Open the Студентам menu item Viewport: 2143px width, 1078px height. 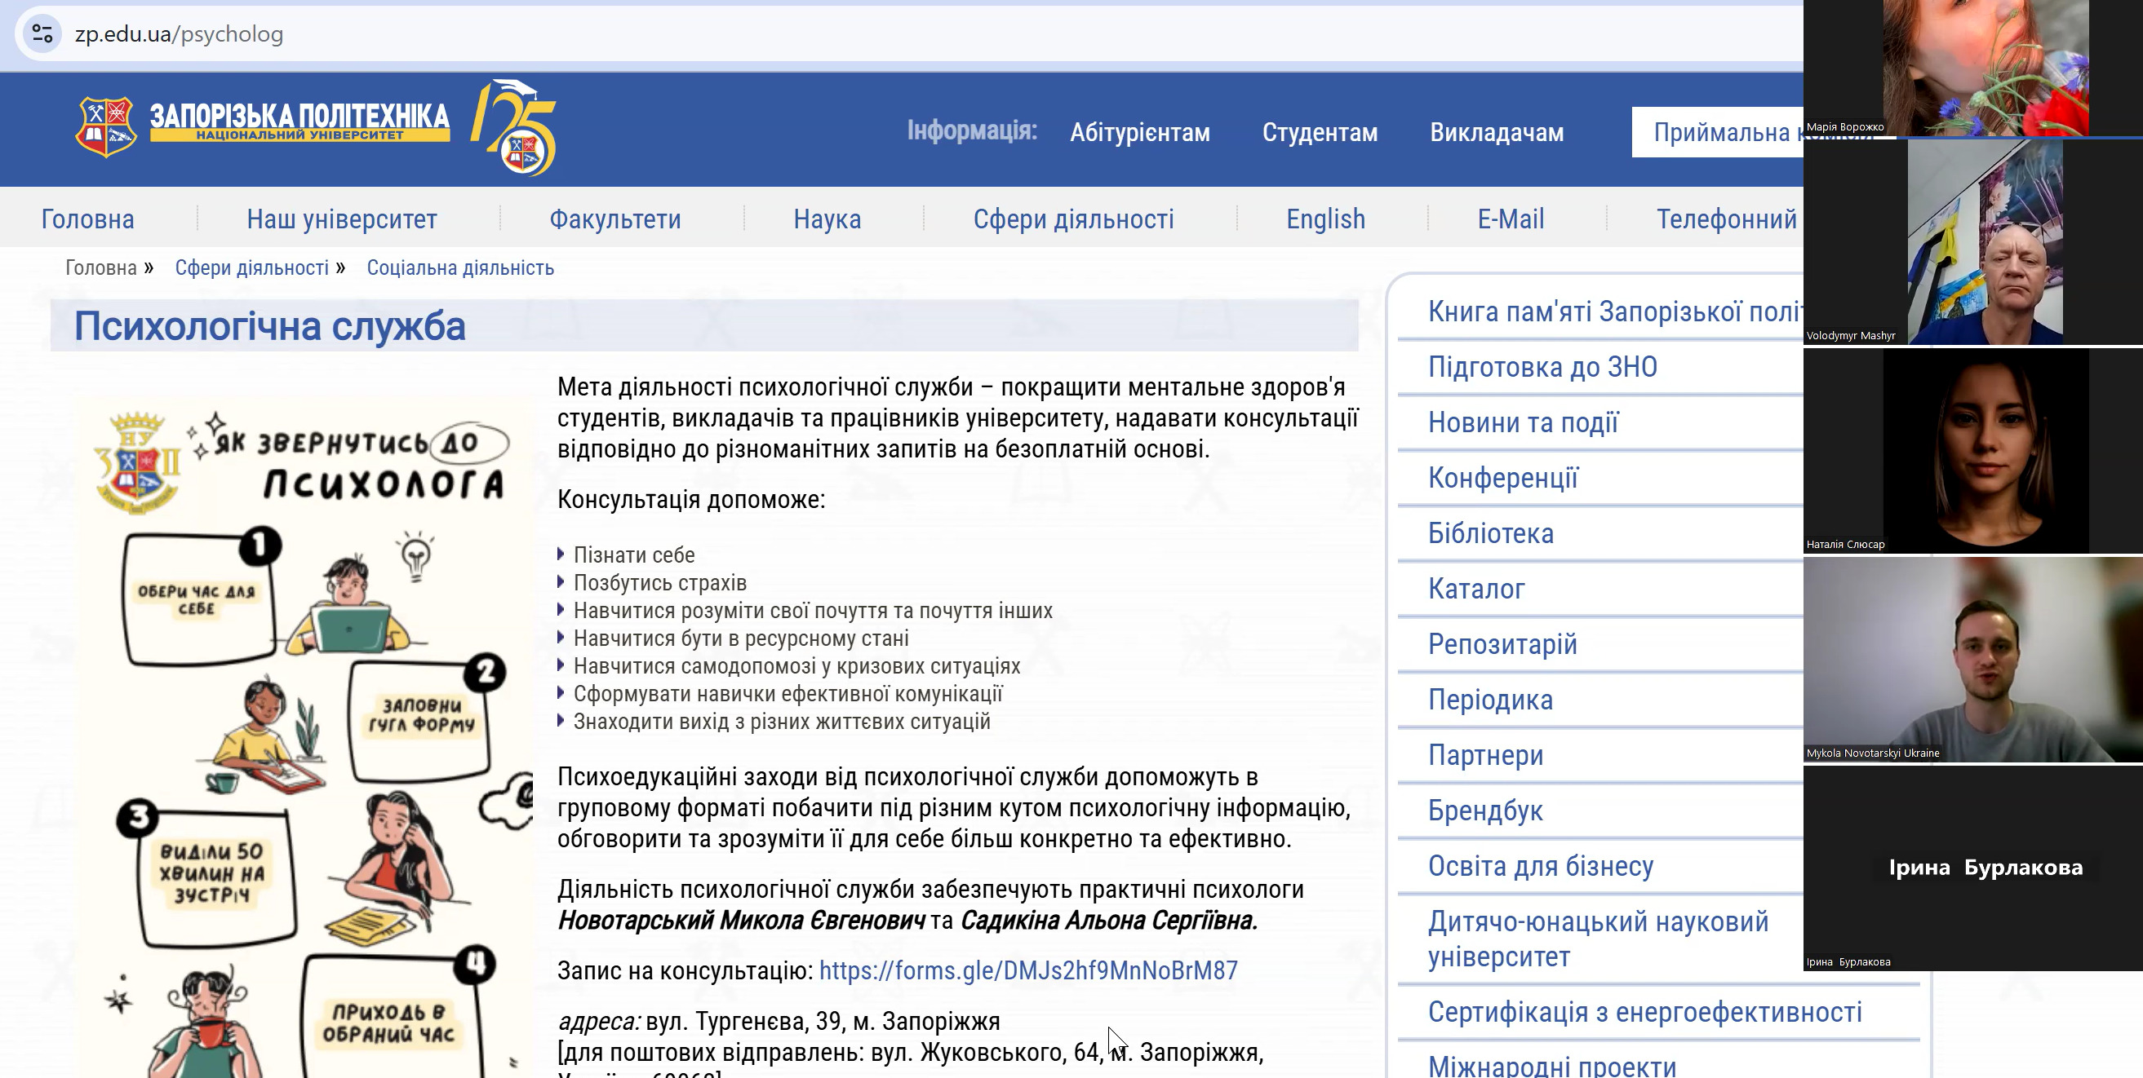[1320, 132]
